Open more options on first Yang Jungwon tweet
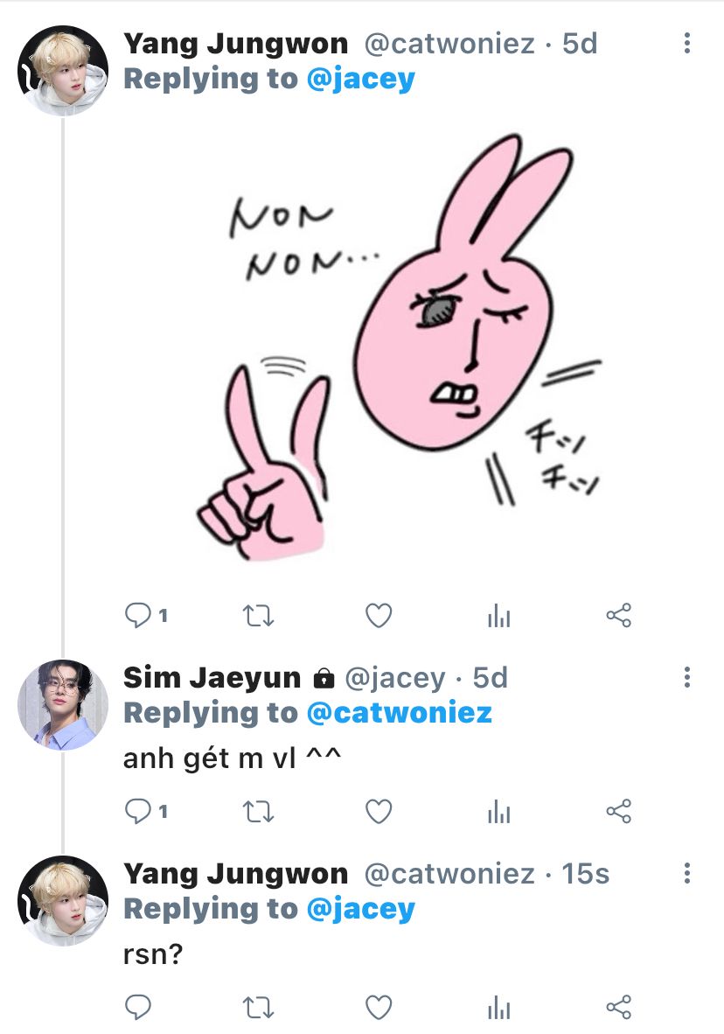The height and width of the screenshot is (1034, 724). (x=687, y=43)
